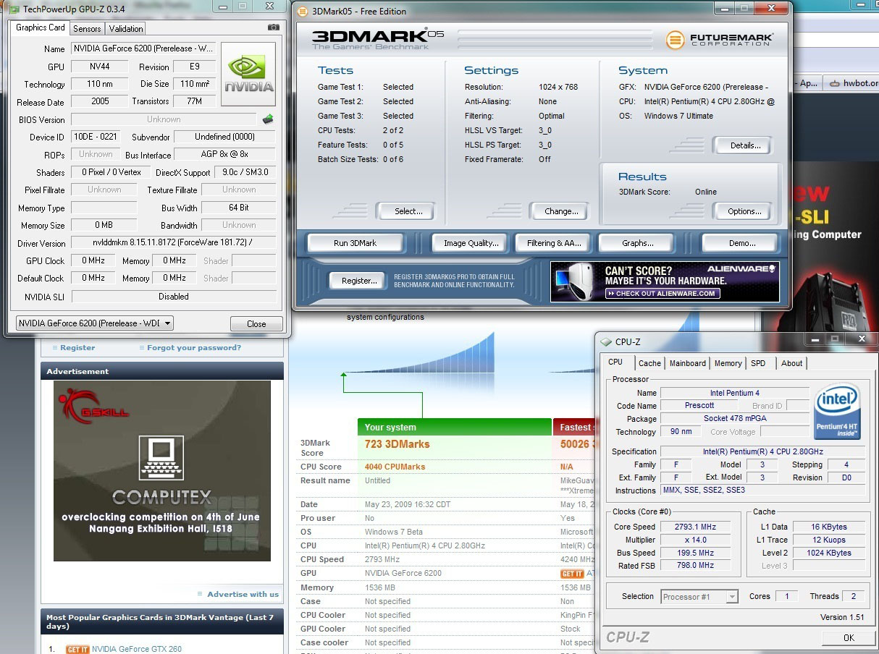Click the GPU-Z screenshot camera icon
Image resolution: width=879 pixels, height=654 pixels.
[x=273, y=27]
